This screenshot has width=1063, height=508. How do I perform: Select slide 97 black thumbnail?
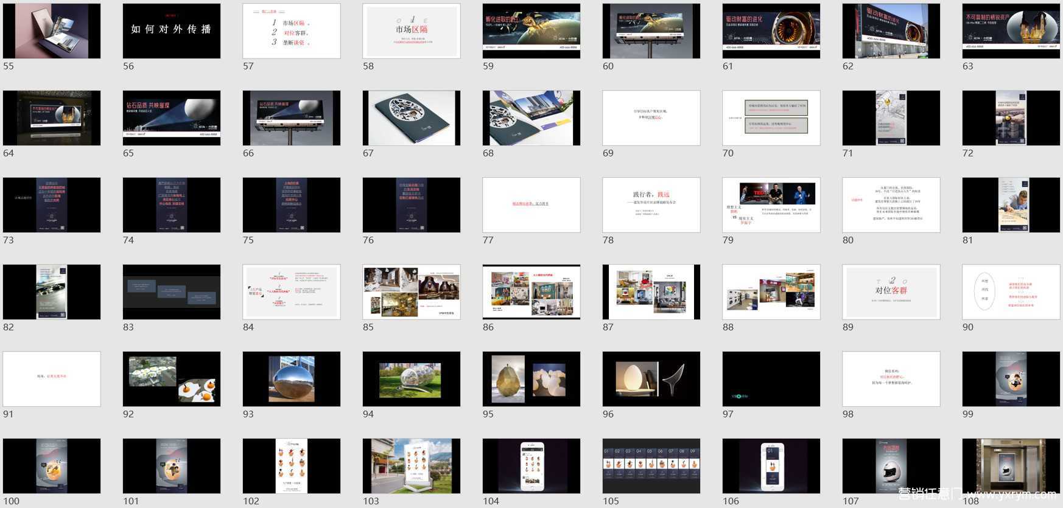771,379
